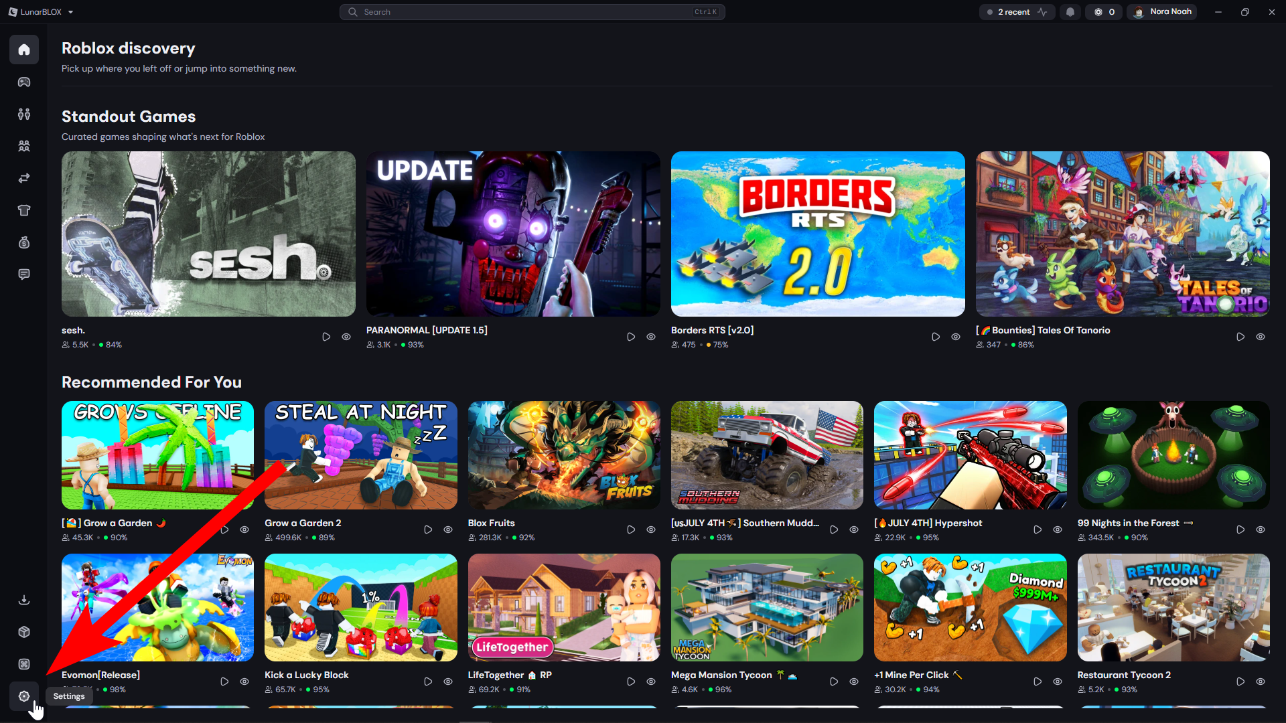Toggle eye icon for Blox Fruits
The height and width of the screenshot is (723, 1286).
click(651, 530)
